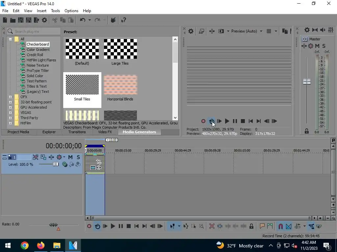337x252 pixels.
Task: Expand the OFX folder
Action: (x=10, y=97)
